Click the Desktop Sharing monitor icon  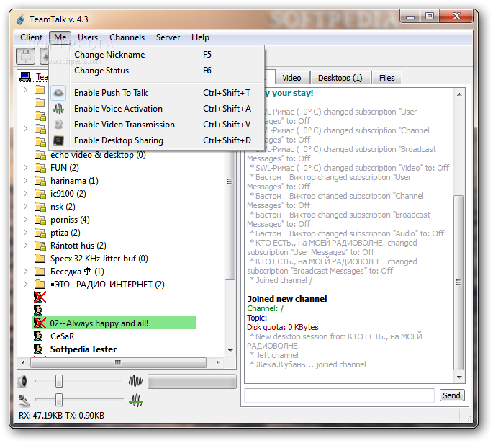[x=59, y=140]
